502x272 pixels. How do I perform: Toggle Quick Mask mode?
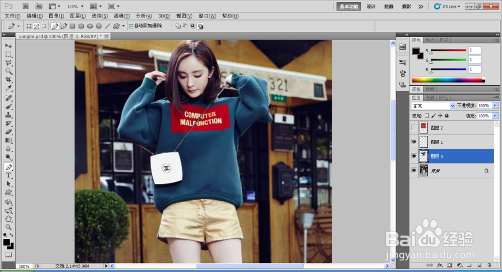pos(9,255)
